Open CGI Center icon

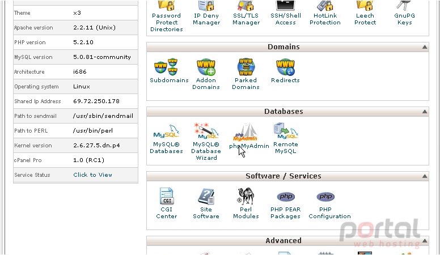click(x=166, y=196)
